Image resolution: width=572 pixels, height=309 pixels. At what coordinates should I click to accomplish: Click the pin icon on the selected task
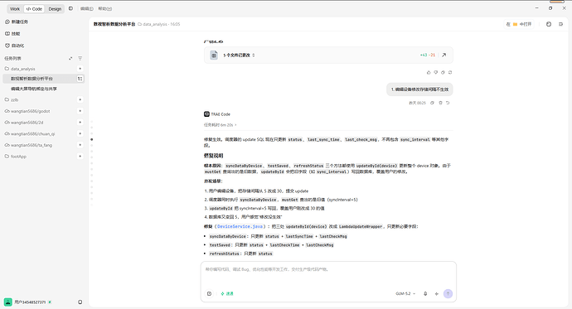[80, 79]
